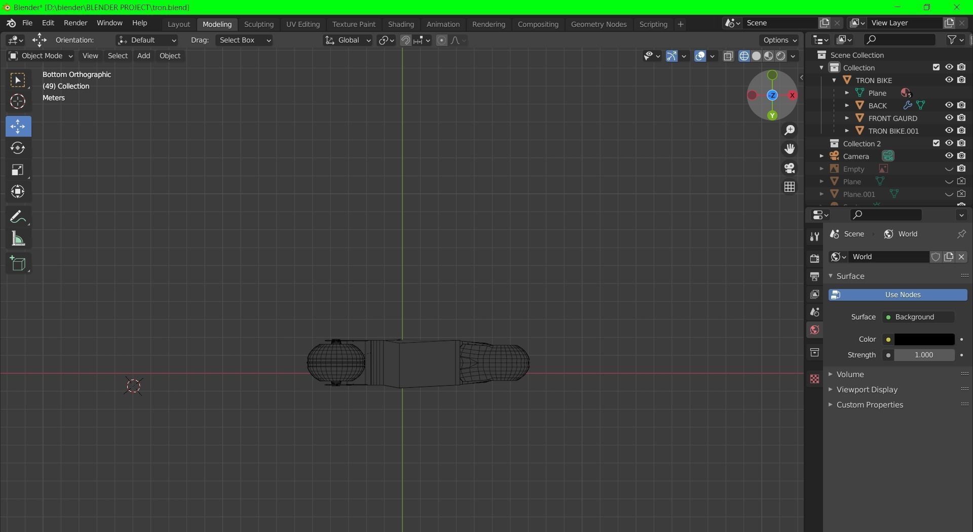The width and height of the screenshot is (973, 532).
Task: Hide the BACK object in viewport
Action: [949, 105]
